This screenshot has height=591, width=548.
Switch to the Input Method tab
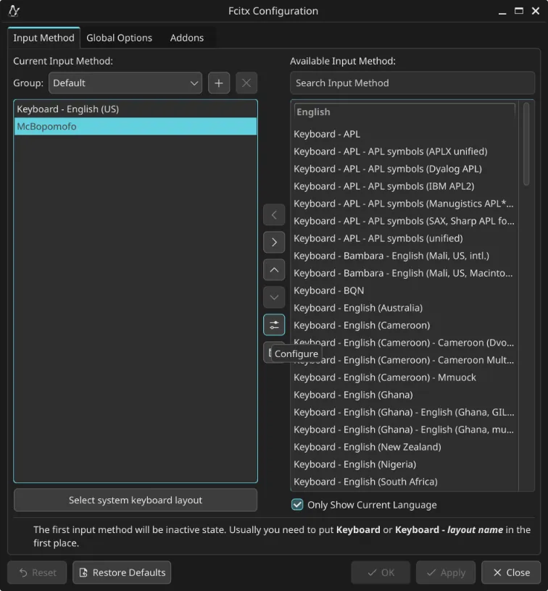[43, 38]
